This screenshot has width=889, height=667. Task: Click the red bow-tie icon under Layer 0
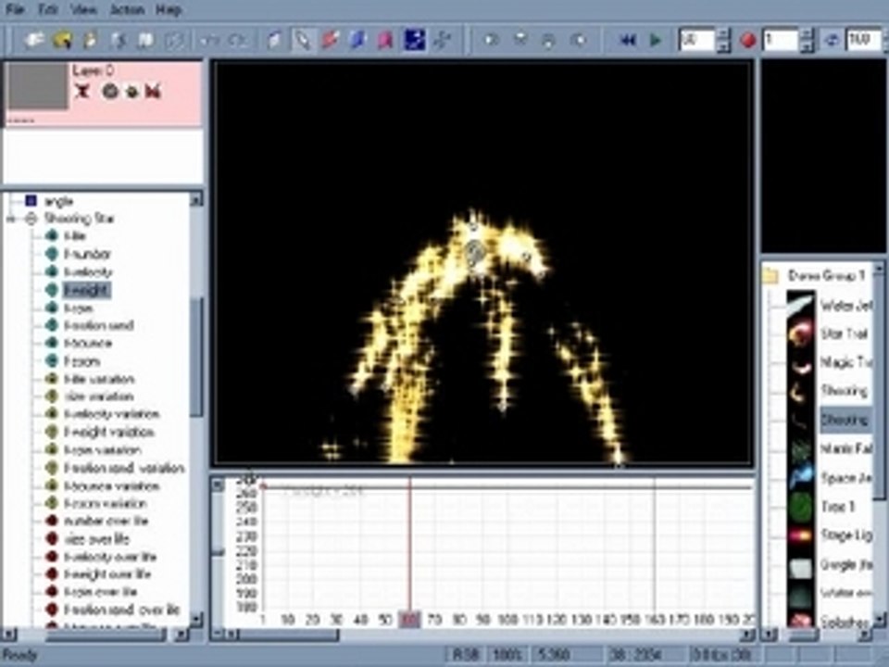(x=153, y=91)
